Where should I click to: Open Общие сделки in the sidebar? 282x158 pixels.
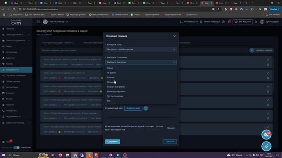[x=13, y=81]
